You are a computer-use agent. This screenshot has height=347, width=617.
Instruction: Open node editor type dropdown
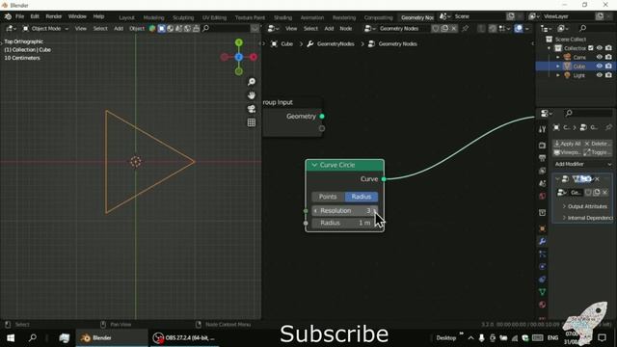click(x=274, y=28)
